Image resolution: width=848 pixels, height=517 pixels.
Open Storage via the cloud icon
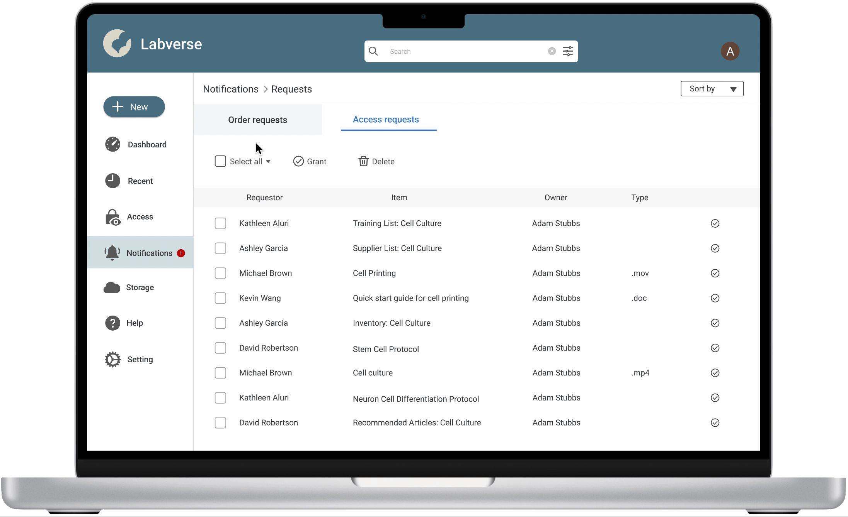pos(112,287)
